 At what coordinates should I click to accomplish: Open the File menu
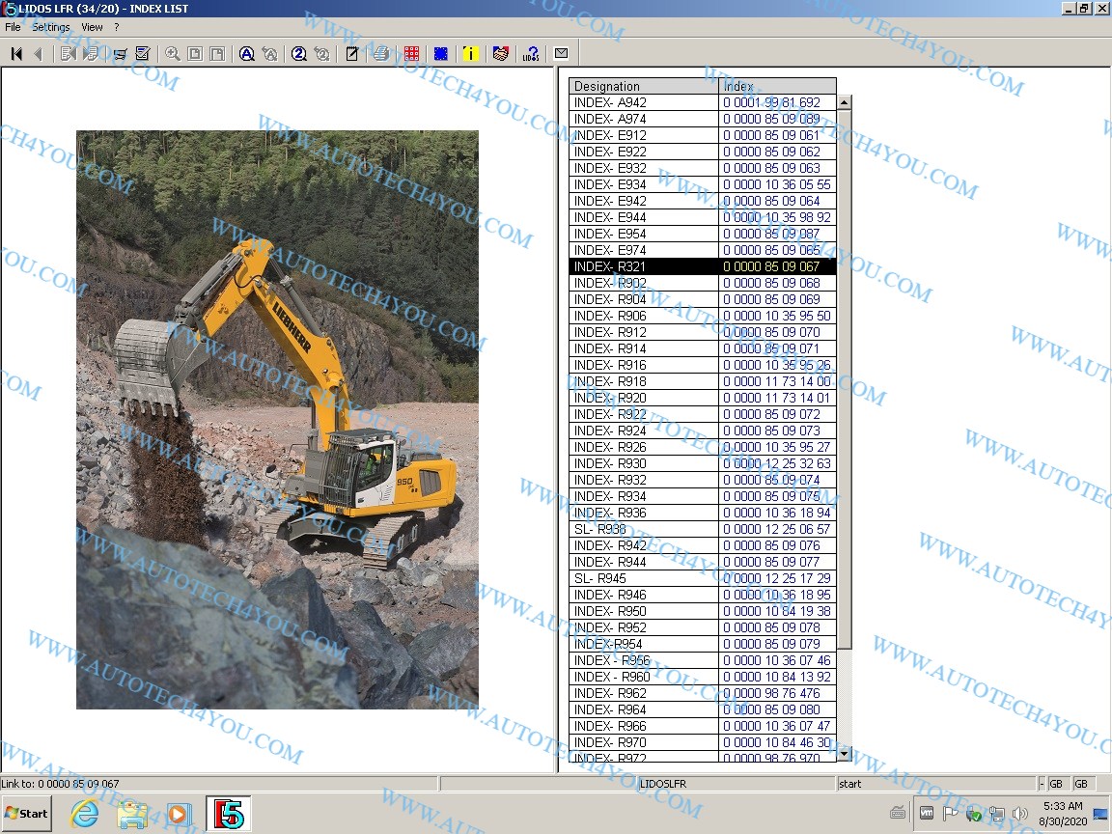point(13,27)
